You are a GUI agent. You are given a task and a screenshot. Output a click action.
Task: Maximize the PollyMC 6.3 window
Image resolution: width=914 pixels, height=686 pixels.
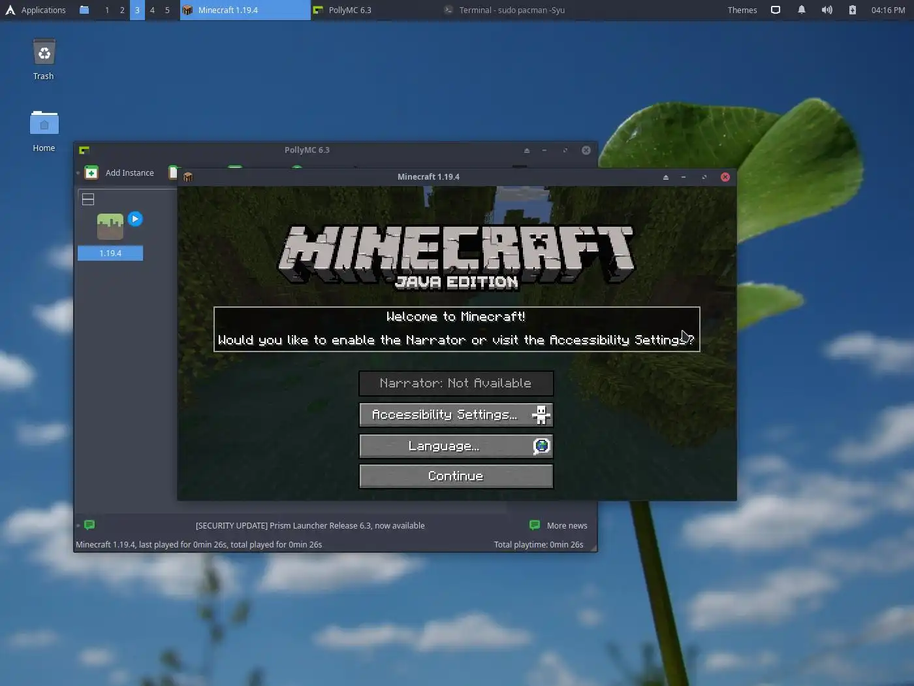click(565, 150)
